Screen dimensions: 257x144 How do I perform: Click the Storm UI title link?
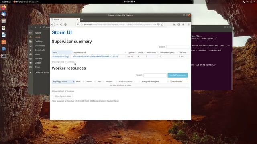pyautogui.click(x=62, y=32)
